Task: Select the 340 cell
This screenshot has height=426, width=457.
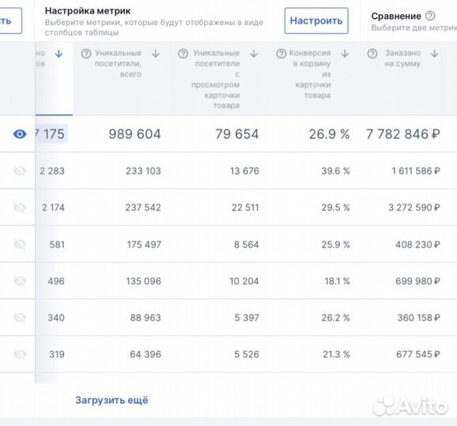Action: [x=56, y=318]
